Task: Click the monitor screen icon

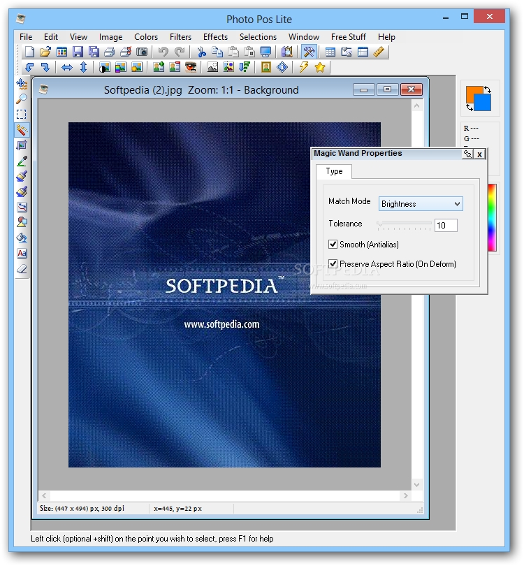Action: (x=265, y=52)
